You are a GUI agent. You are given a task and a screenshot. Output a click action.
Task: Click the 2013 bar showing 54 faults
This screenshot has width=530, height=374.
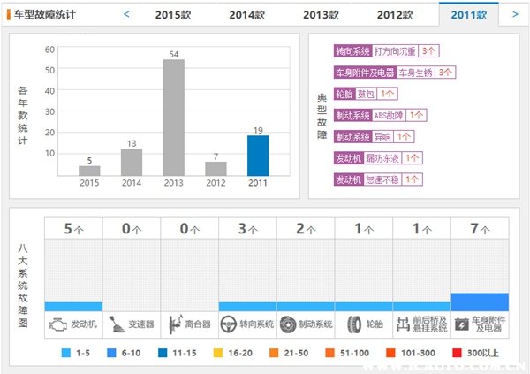174,118
